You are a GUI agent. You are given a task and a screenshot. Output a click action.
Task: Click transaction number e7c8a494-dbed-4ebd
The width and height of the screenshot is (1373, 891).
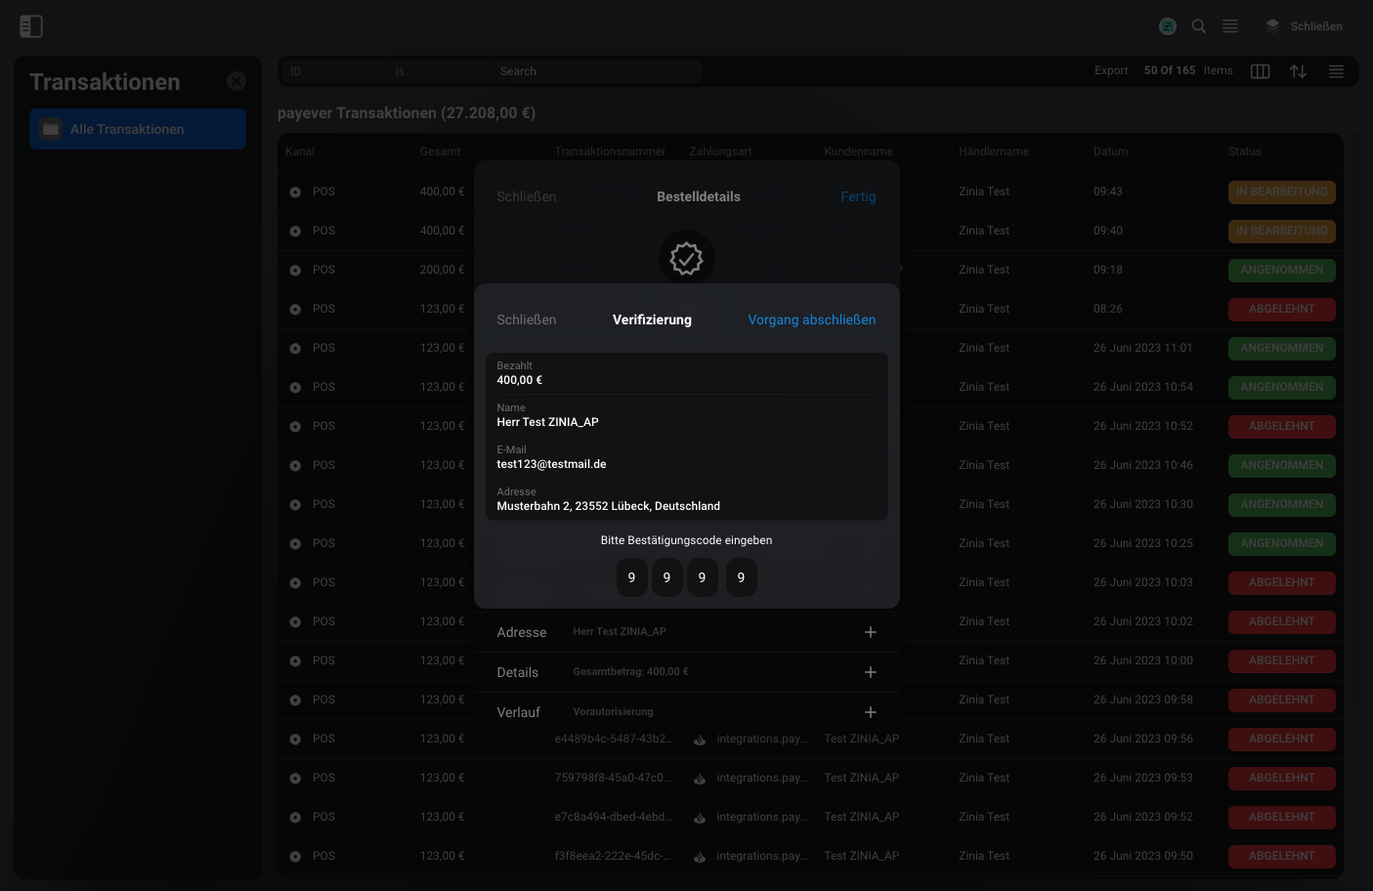[614, 817]
